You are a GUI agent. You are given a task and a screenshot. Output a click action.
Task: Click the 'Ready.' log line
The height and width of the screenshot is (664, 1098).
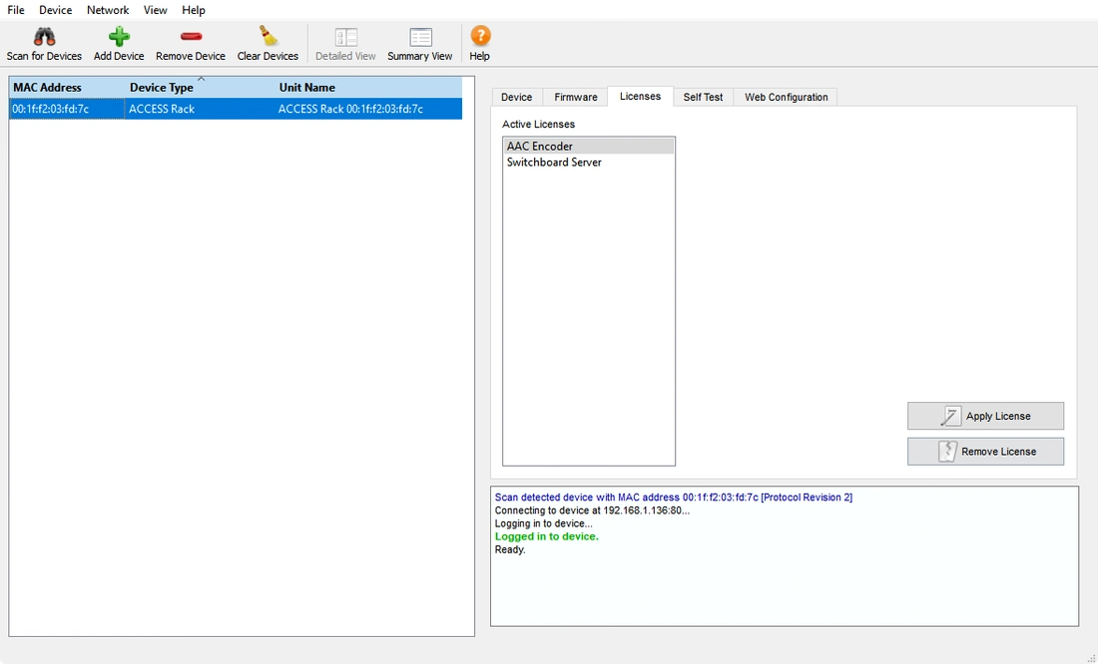tap(510, 550)
